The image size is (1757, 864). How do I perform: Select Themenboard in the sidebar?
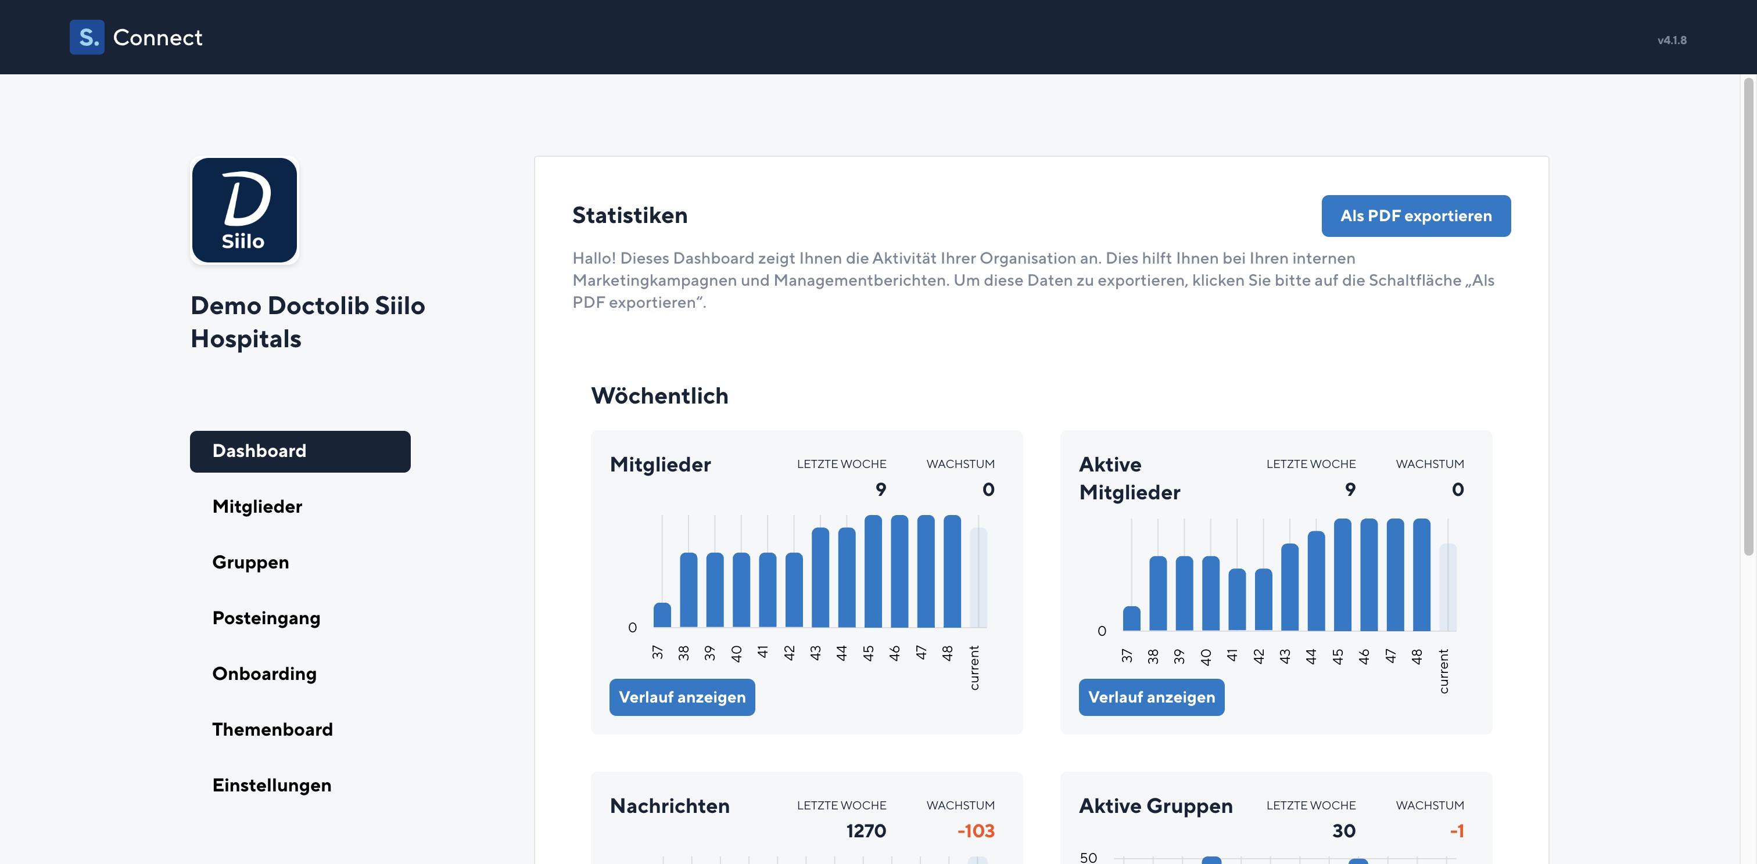(272, 729)
